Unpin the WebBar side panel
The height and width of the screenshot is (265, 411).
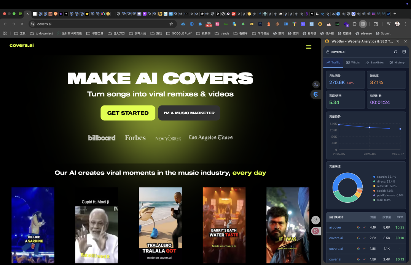[398, 41]
